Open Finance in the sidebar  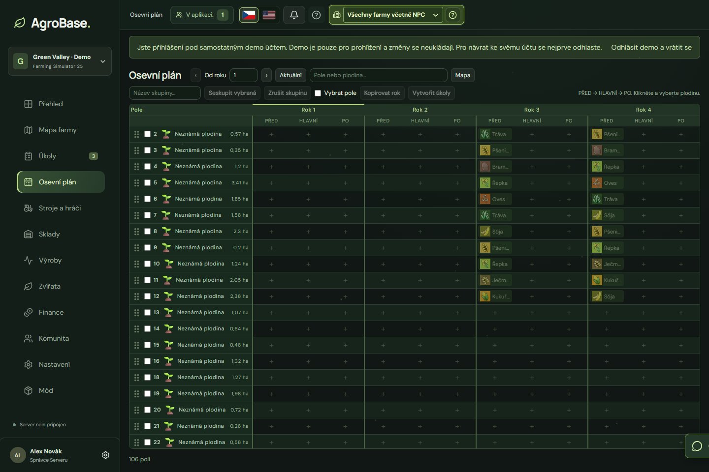point(61,312)
